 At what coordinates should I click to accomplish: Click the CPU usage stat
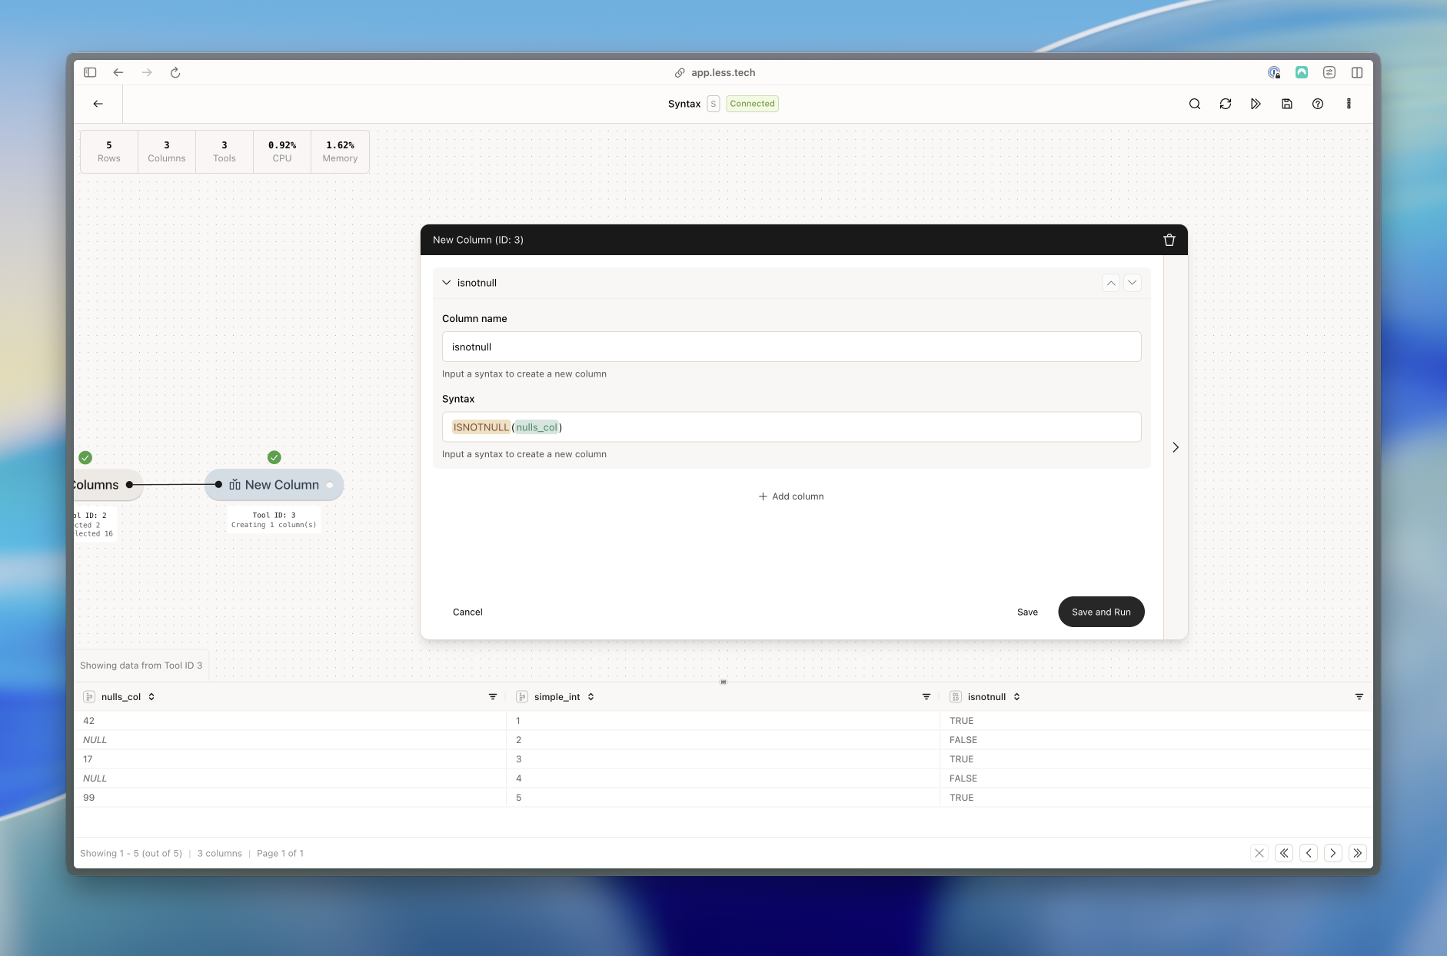[x=282, y=151]
